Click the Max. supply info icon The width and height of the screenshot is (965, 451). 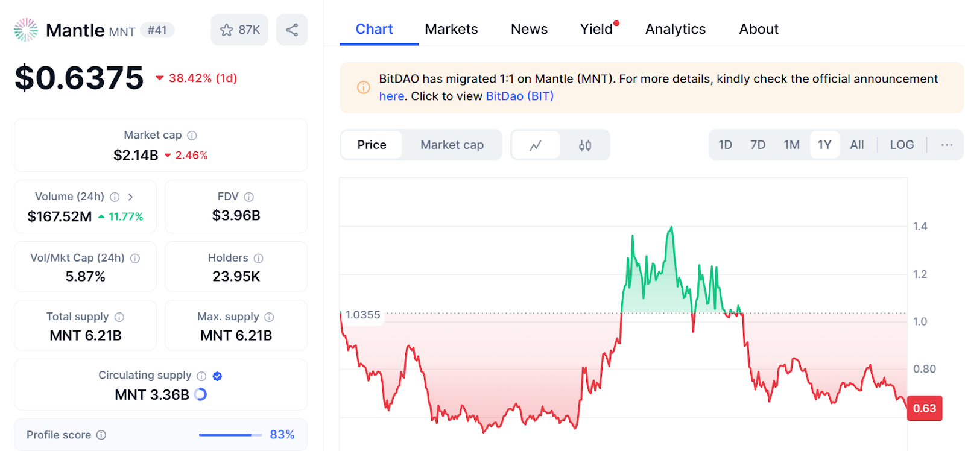269,317
